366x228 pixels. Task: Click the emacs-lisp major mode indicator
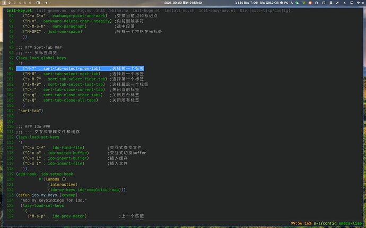click(350, 223)
